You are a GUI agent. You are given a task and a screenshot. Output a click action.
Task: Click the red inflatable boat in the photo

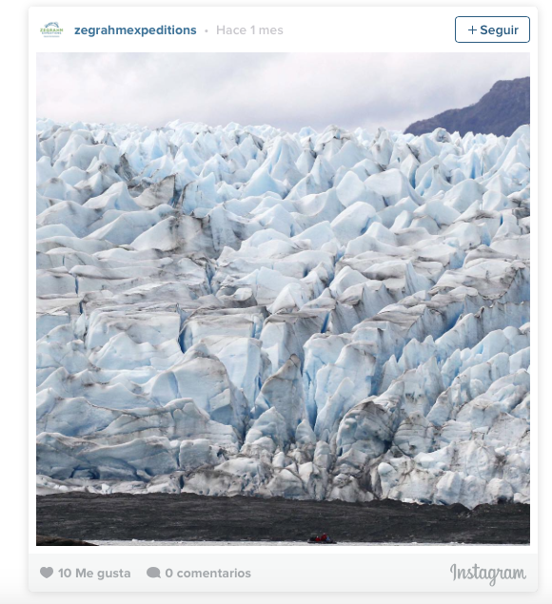click(322, 538)
